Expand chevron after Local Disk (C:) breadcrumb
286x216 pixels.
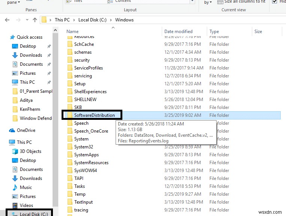coord(111,20)
